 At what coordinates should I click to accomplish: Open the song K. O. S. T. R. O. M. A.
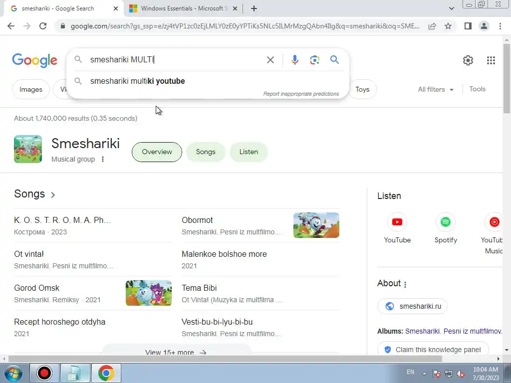62,220
